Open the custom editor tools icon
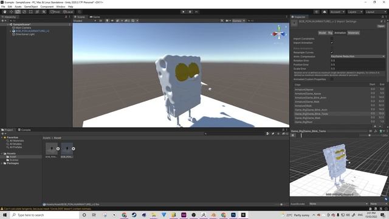 (44, 12)
